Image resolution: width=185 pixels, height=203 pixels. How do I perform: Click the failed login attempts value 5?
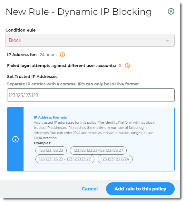tap(120, 66)
